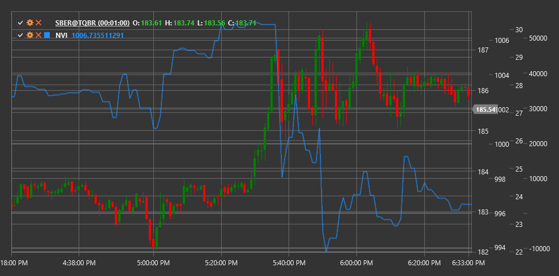Click the 22 axis label at bottom right
Image resolution: width=559 pixels, height=276 pixels.
click(519, 252)
